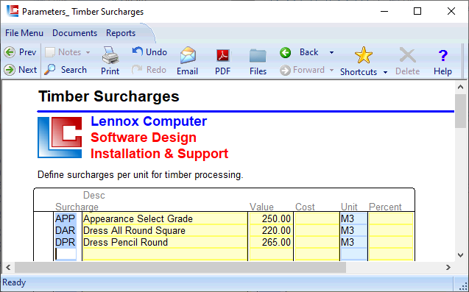This screenshot has width=469, height=292.
Task: Click the 220.00 value cell
Action: 271,230
